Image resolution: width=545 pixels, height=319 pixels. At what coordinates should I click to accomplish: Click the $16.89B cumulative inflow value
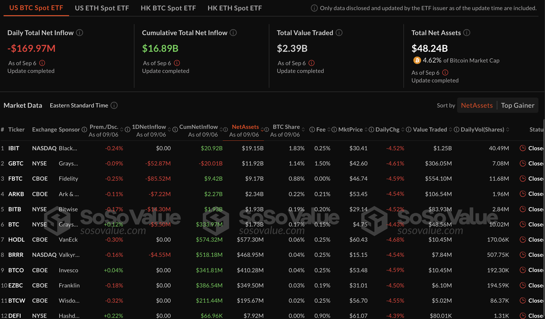pyautogui.click(x=160, y=48)
